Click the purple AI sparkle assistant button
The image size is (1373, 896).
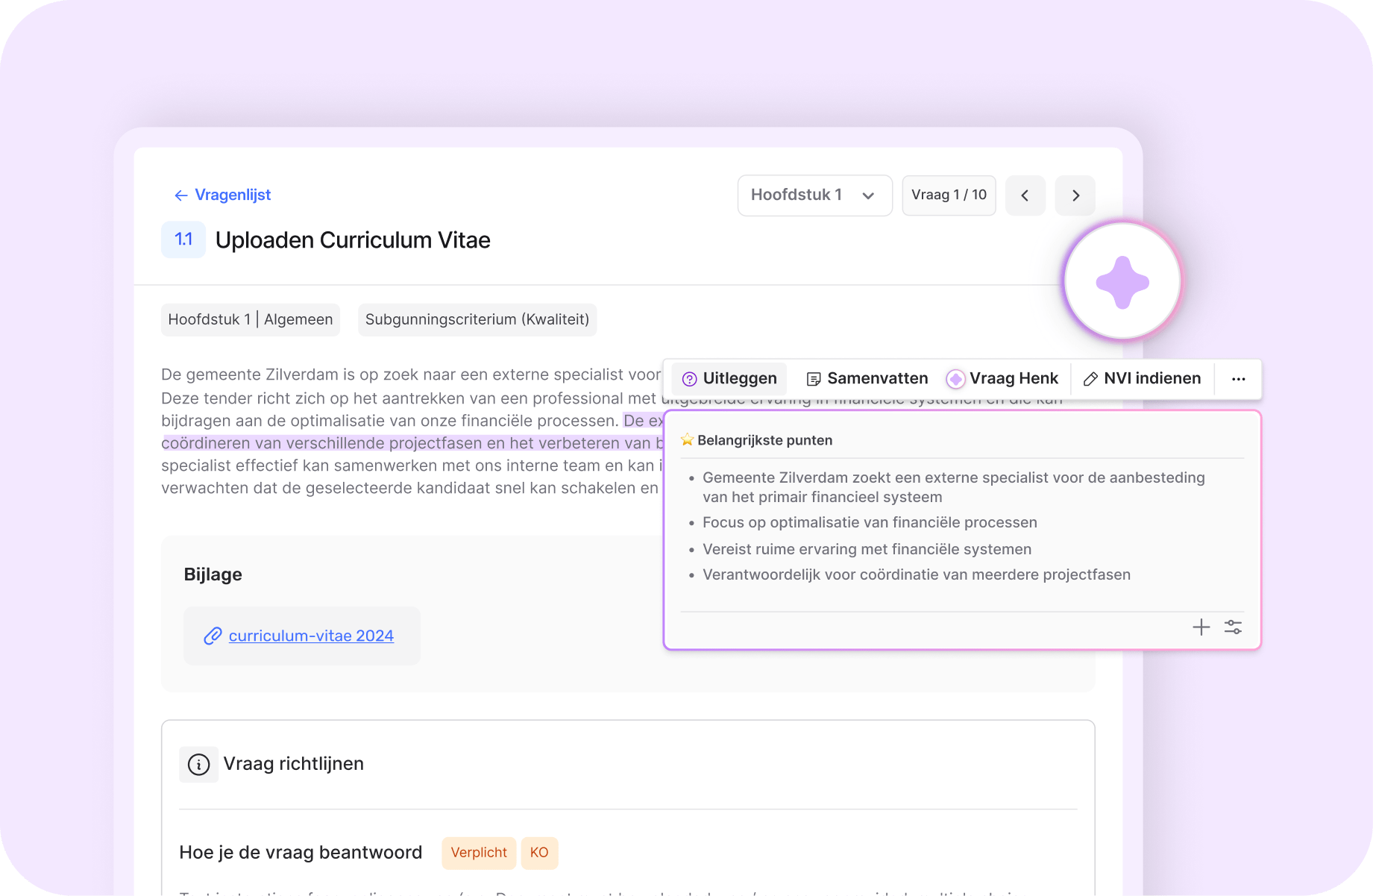[x=1122, y=282]
